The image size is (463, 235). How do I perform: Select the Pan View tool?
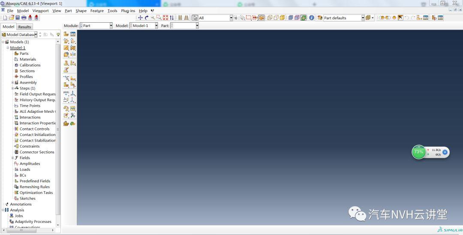point(141,18)
